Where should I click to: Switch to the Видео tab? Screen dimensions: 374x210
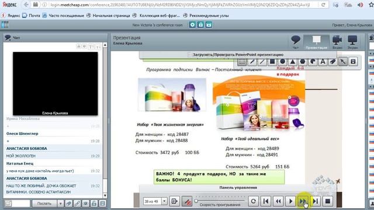[x=337, y=42]
